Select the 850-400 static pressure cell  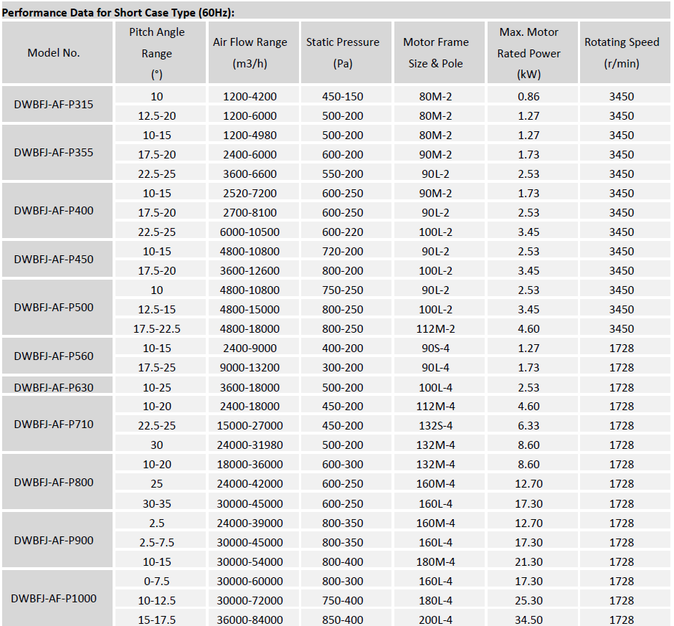(343, 620)
